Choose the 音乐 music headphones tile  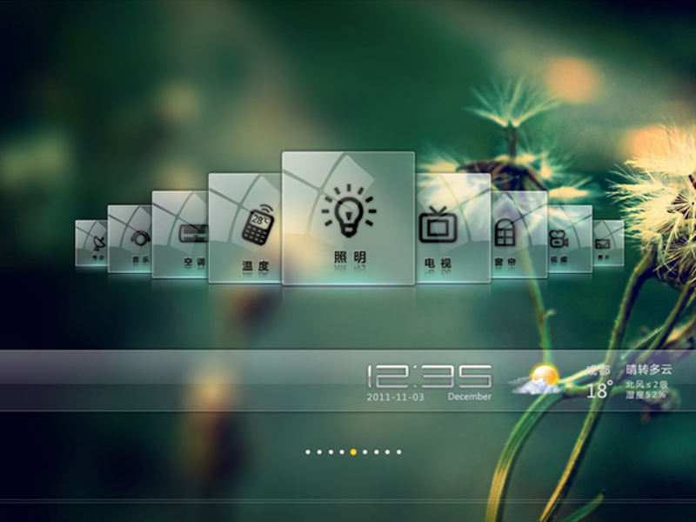130,239
